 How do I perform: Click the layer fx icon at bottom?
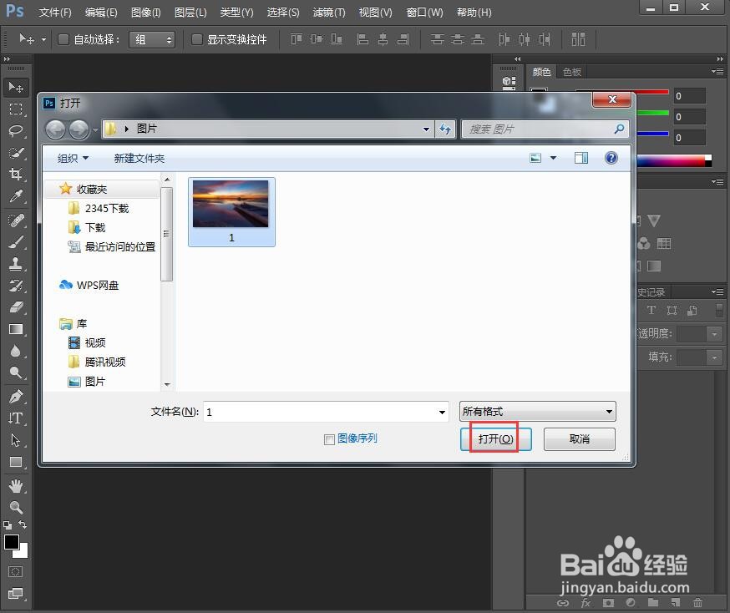tap(586, 603)
